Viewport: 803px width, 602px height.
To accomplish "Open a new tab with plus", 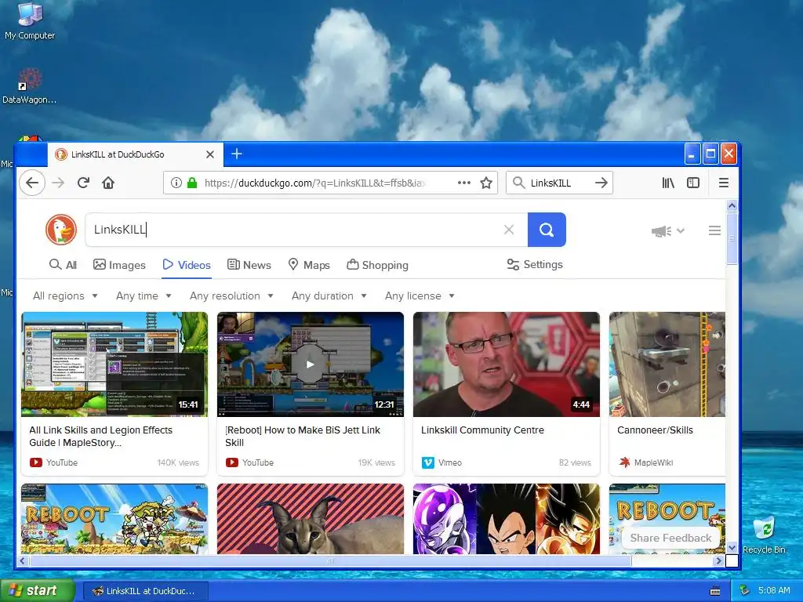I will (x=237, y=154).
